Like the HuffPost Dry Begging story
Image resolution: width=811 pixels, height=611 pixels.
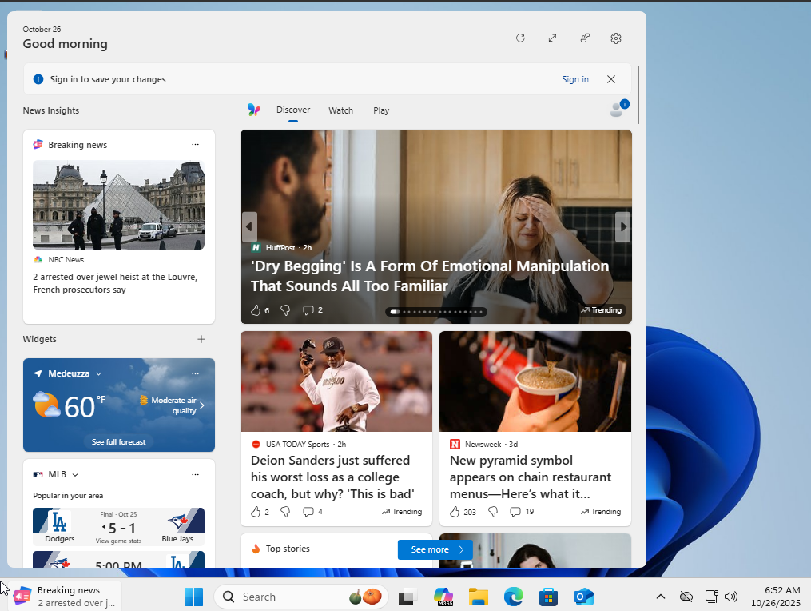click(256, 310)
